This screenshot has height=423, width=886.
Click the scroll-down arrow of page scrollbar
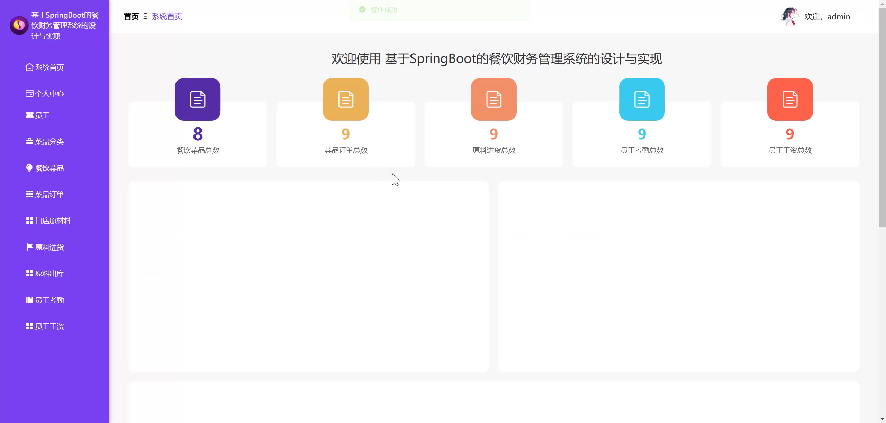click(x=882, y=419)
